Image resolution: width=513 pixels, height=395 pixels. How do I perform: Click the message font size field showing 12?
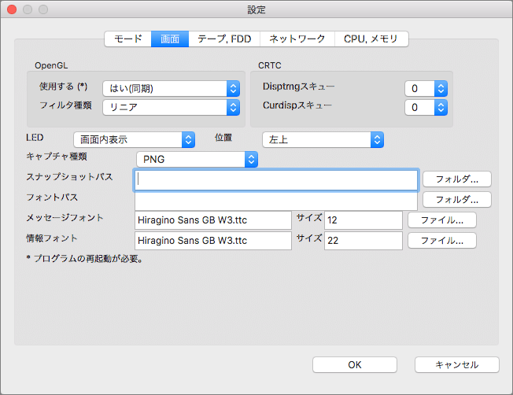(x=364, y=220)
